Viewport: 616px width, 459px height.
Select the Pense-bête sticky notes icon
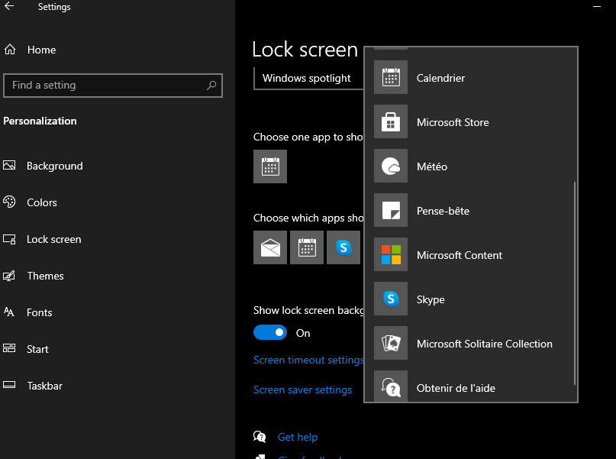pos(391,211)
